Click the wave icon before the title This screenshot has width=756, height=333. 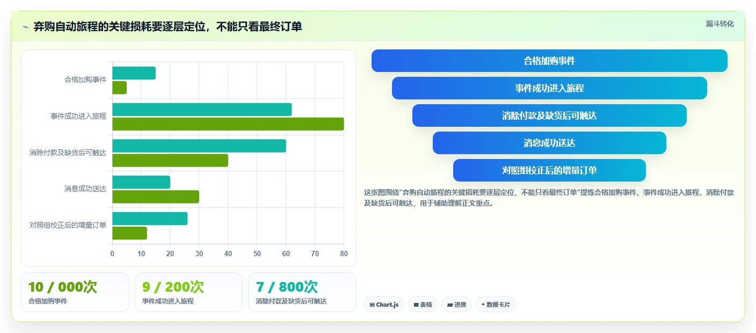[x=25, y=27]
